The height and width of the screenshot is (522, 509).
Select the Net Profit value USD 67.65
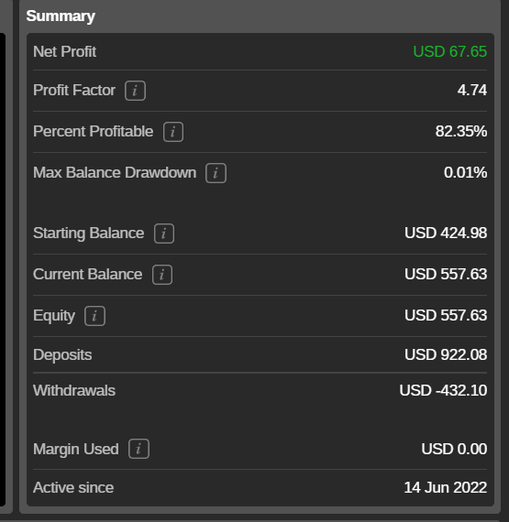click(450, 51)
